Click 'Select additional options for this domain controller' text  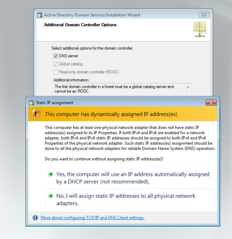coord(92,48)
